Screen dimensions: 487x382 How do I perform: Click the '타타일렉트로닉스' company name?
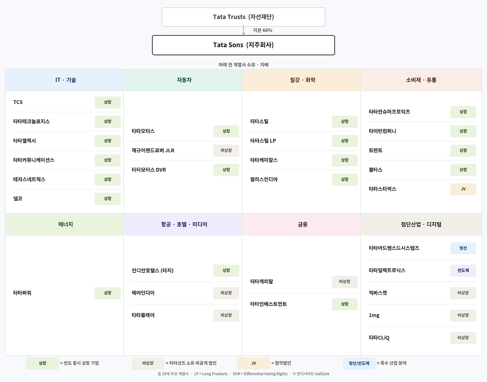pyautogui.click(x=387, y=271)
